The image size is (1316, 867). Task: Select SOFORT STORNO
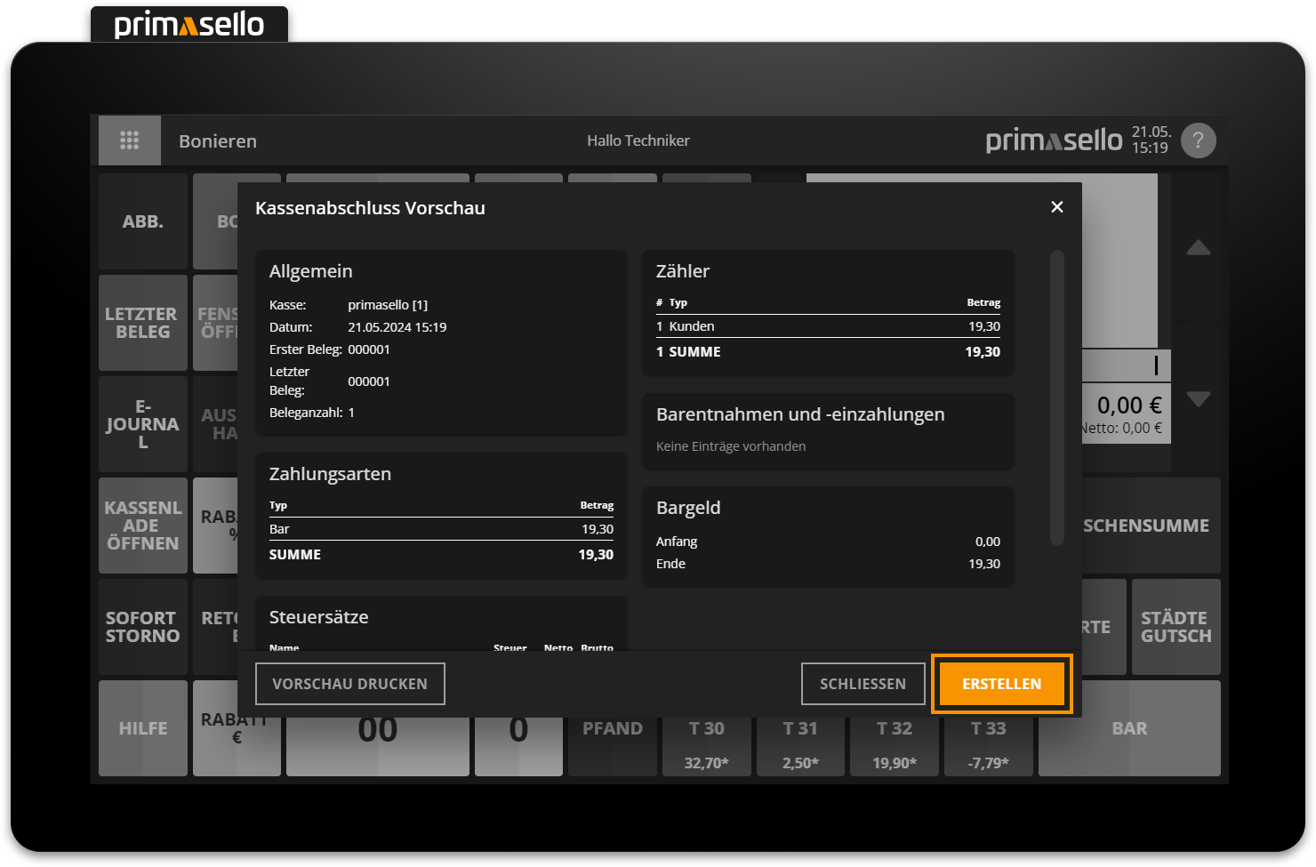(x=143, y=627)
